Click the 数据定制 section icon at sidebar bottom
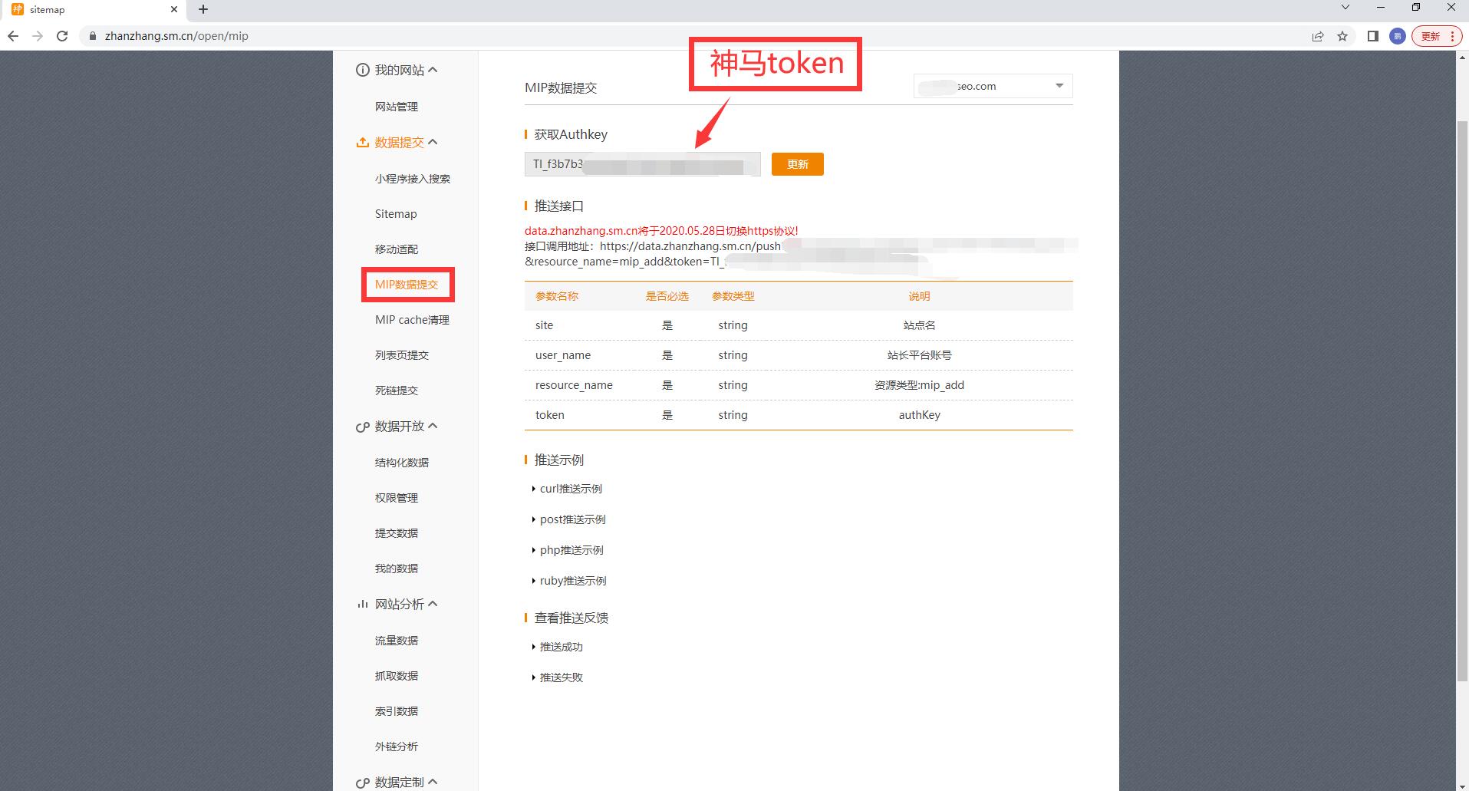The height and width of the screenshot is (791, 1469). pyautogui.click(x=362, y=782)
